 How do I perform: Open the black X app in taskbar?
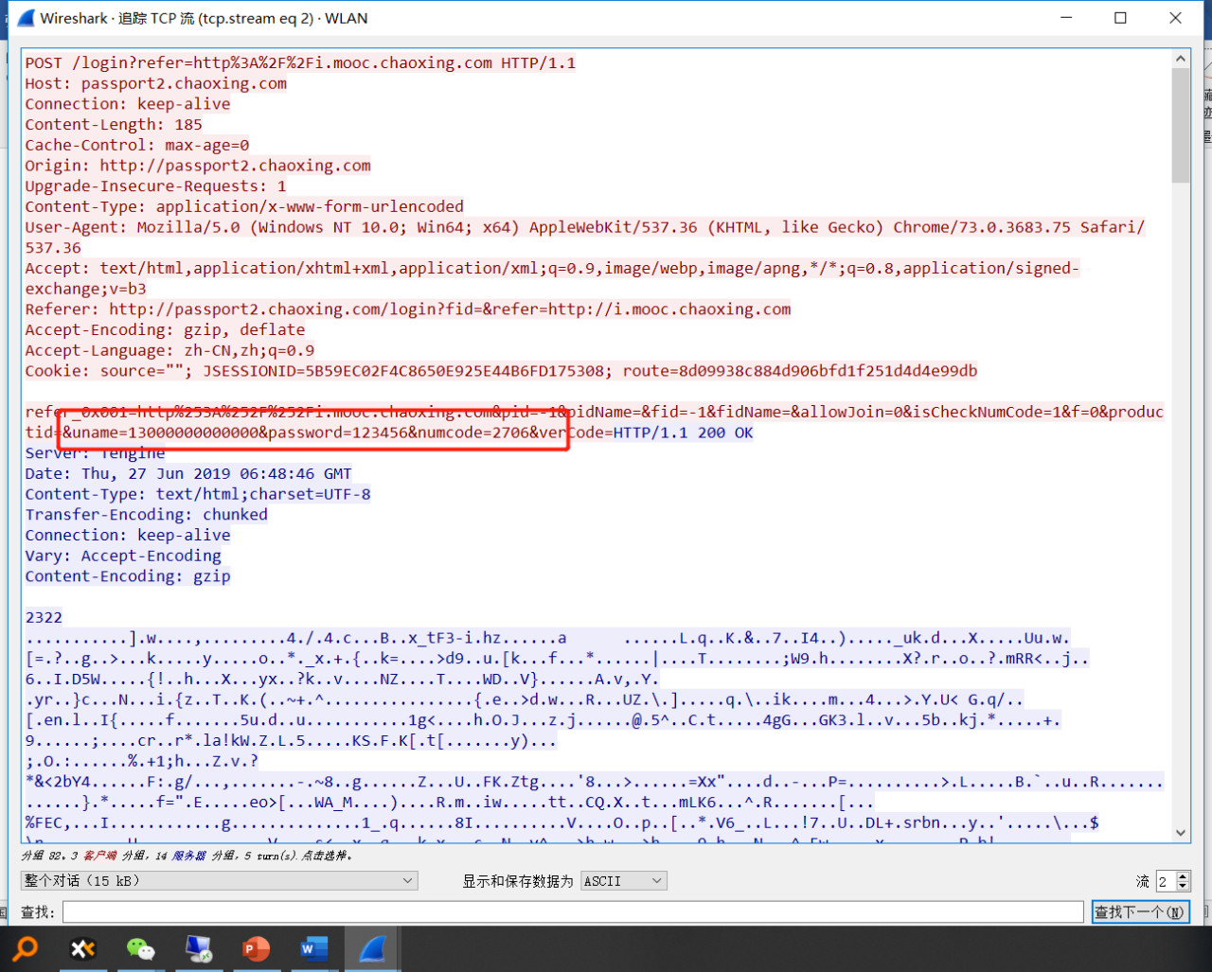tap(83, 948)
